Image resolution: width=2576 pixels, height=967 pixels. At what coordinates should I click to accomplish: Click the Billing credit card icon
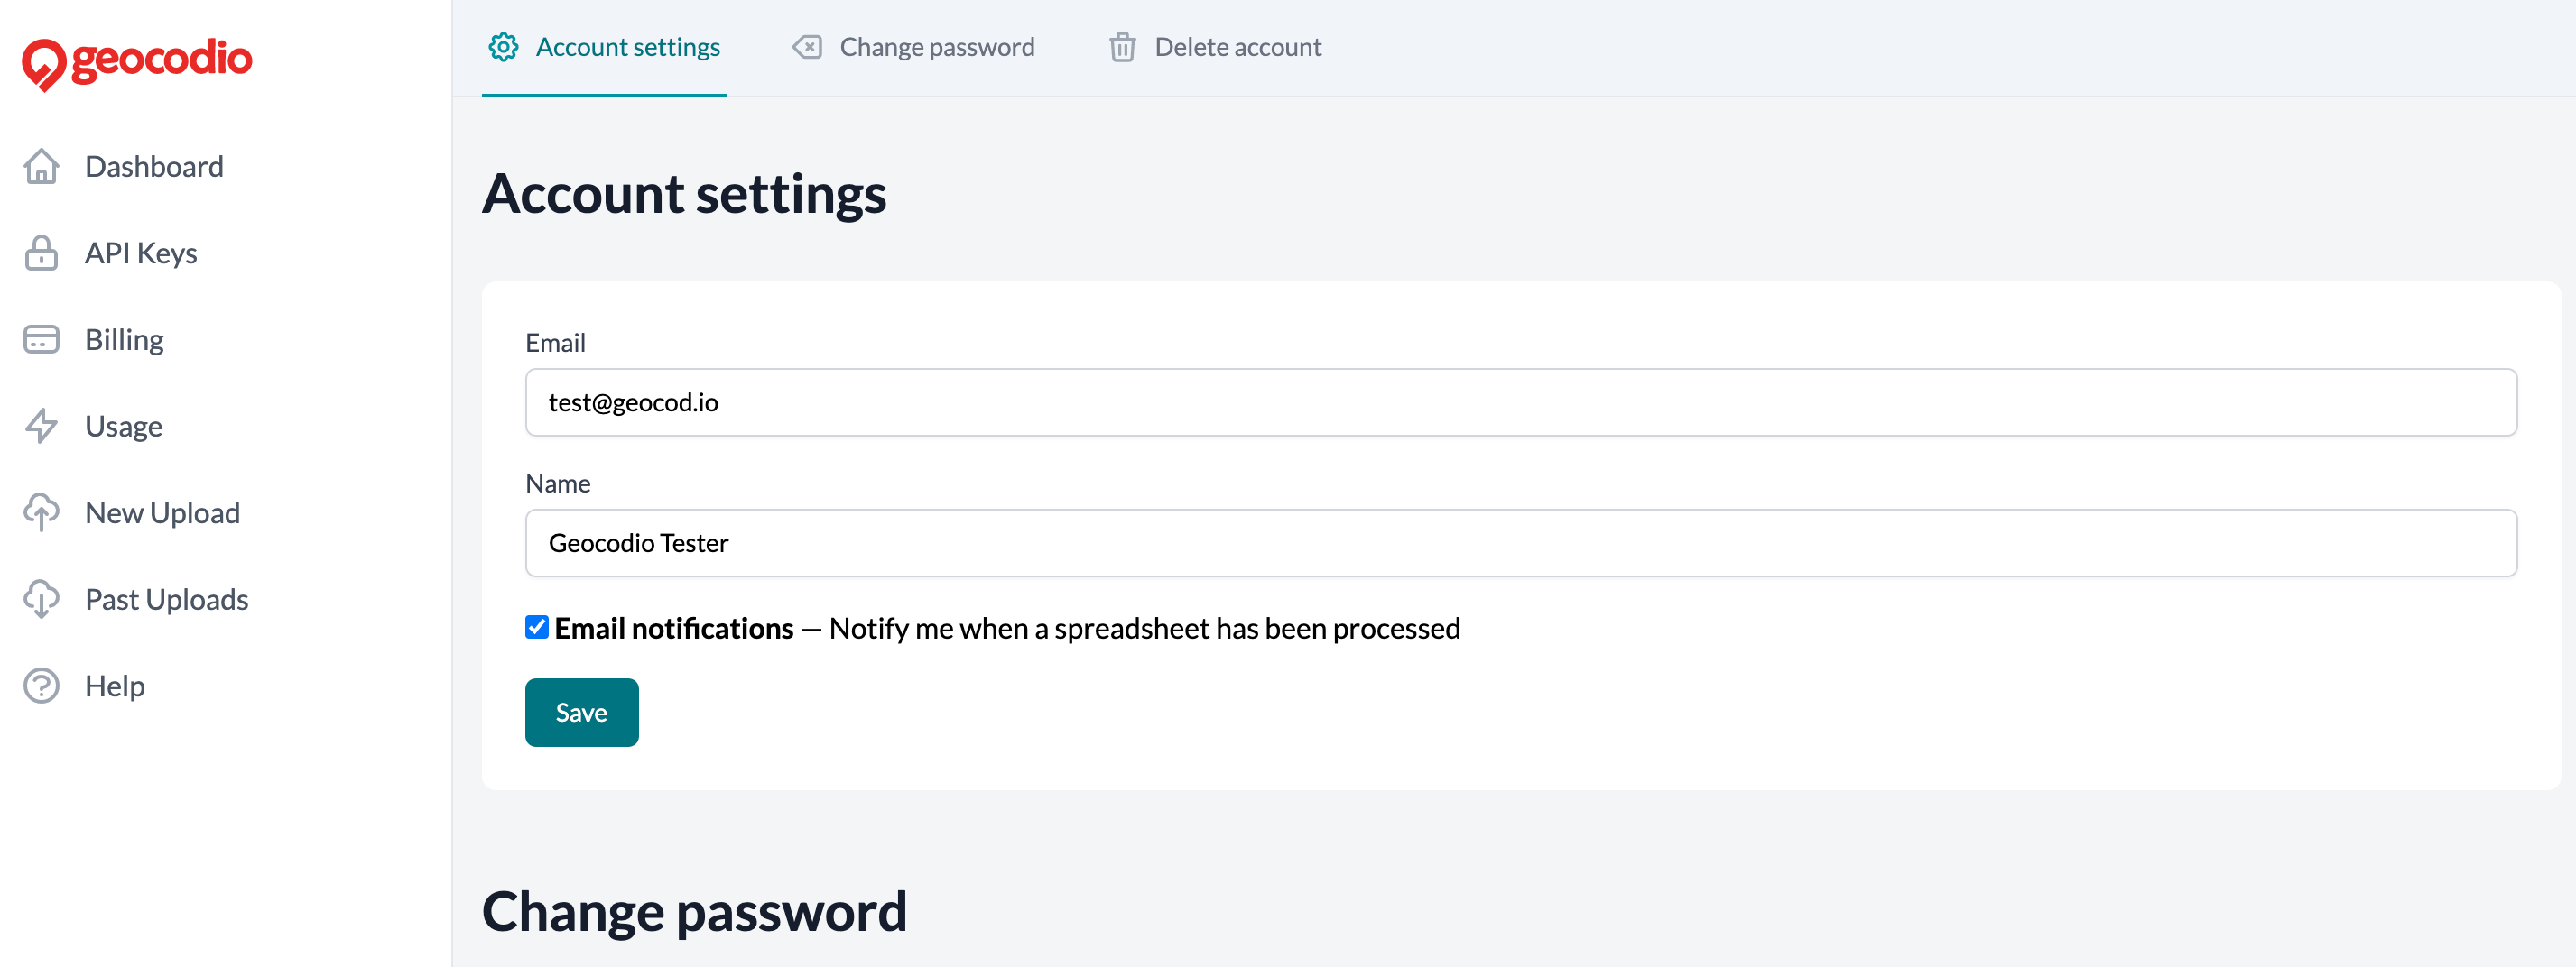pos(41,338)
